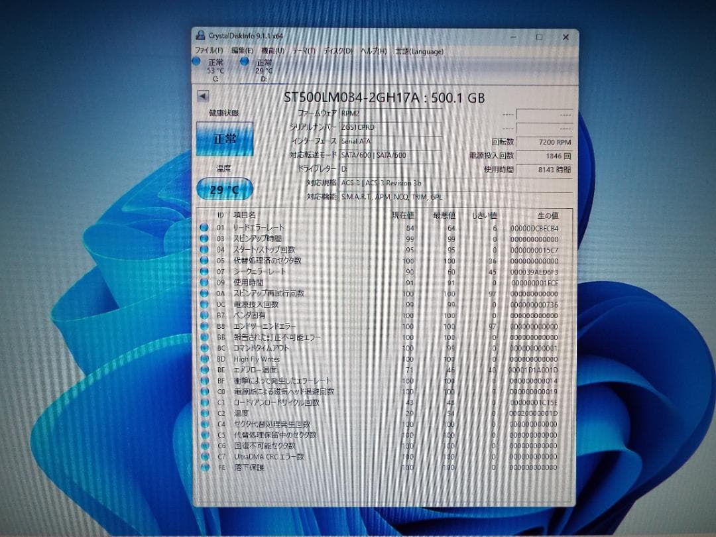Select the C: drive health status indicator

coord(196,62)
